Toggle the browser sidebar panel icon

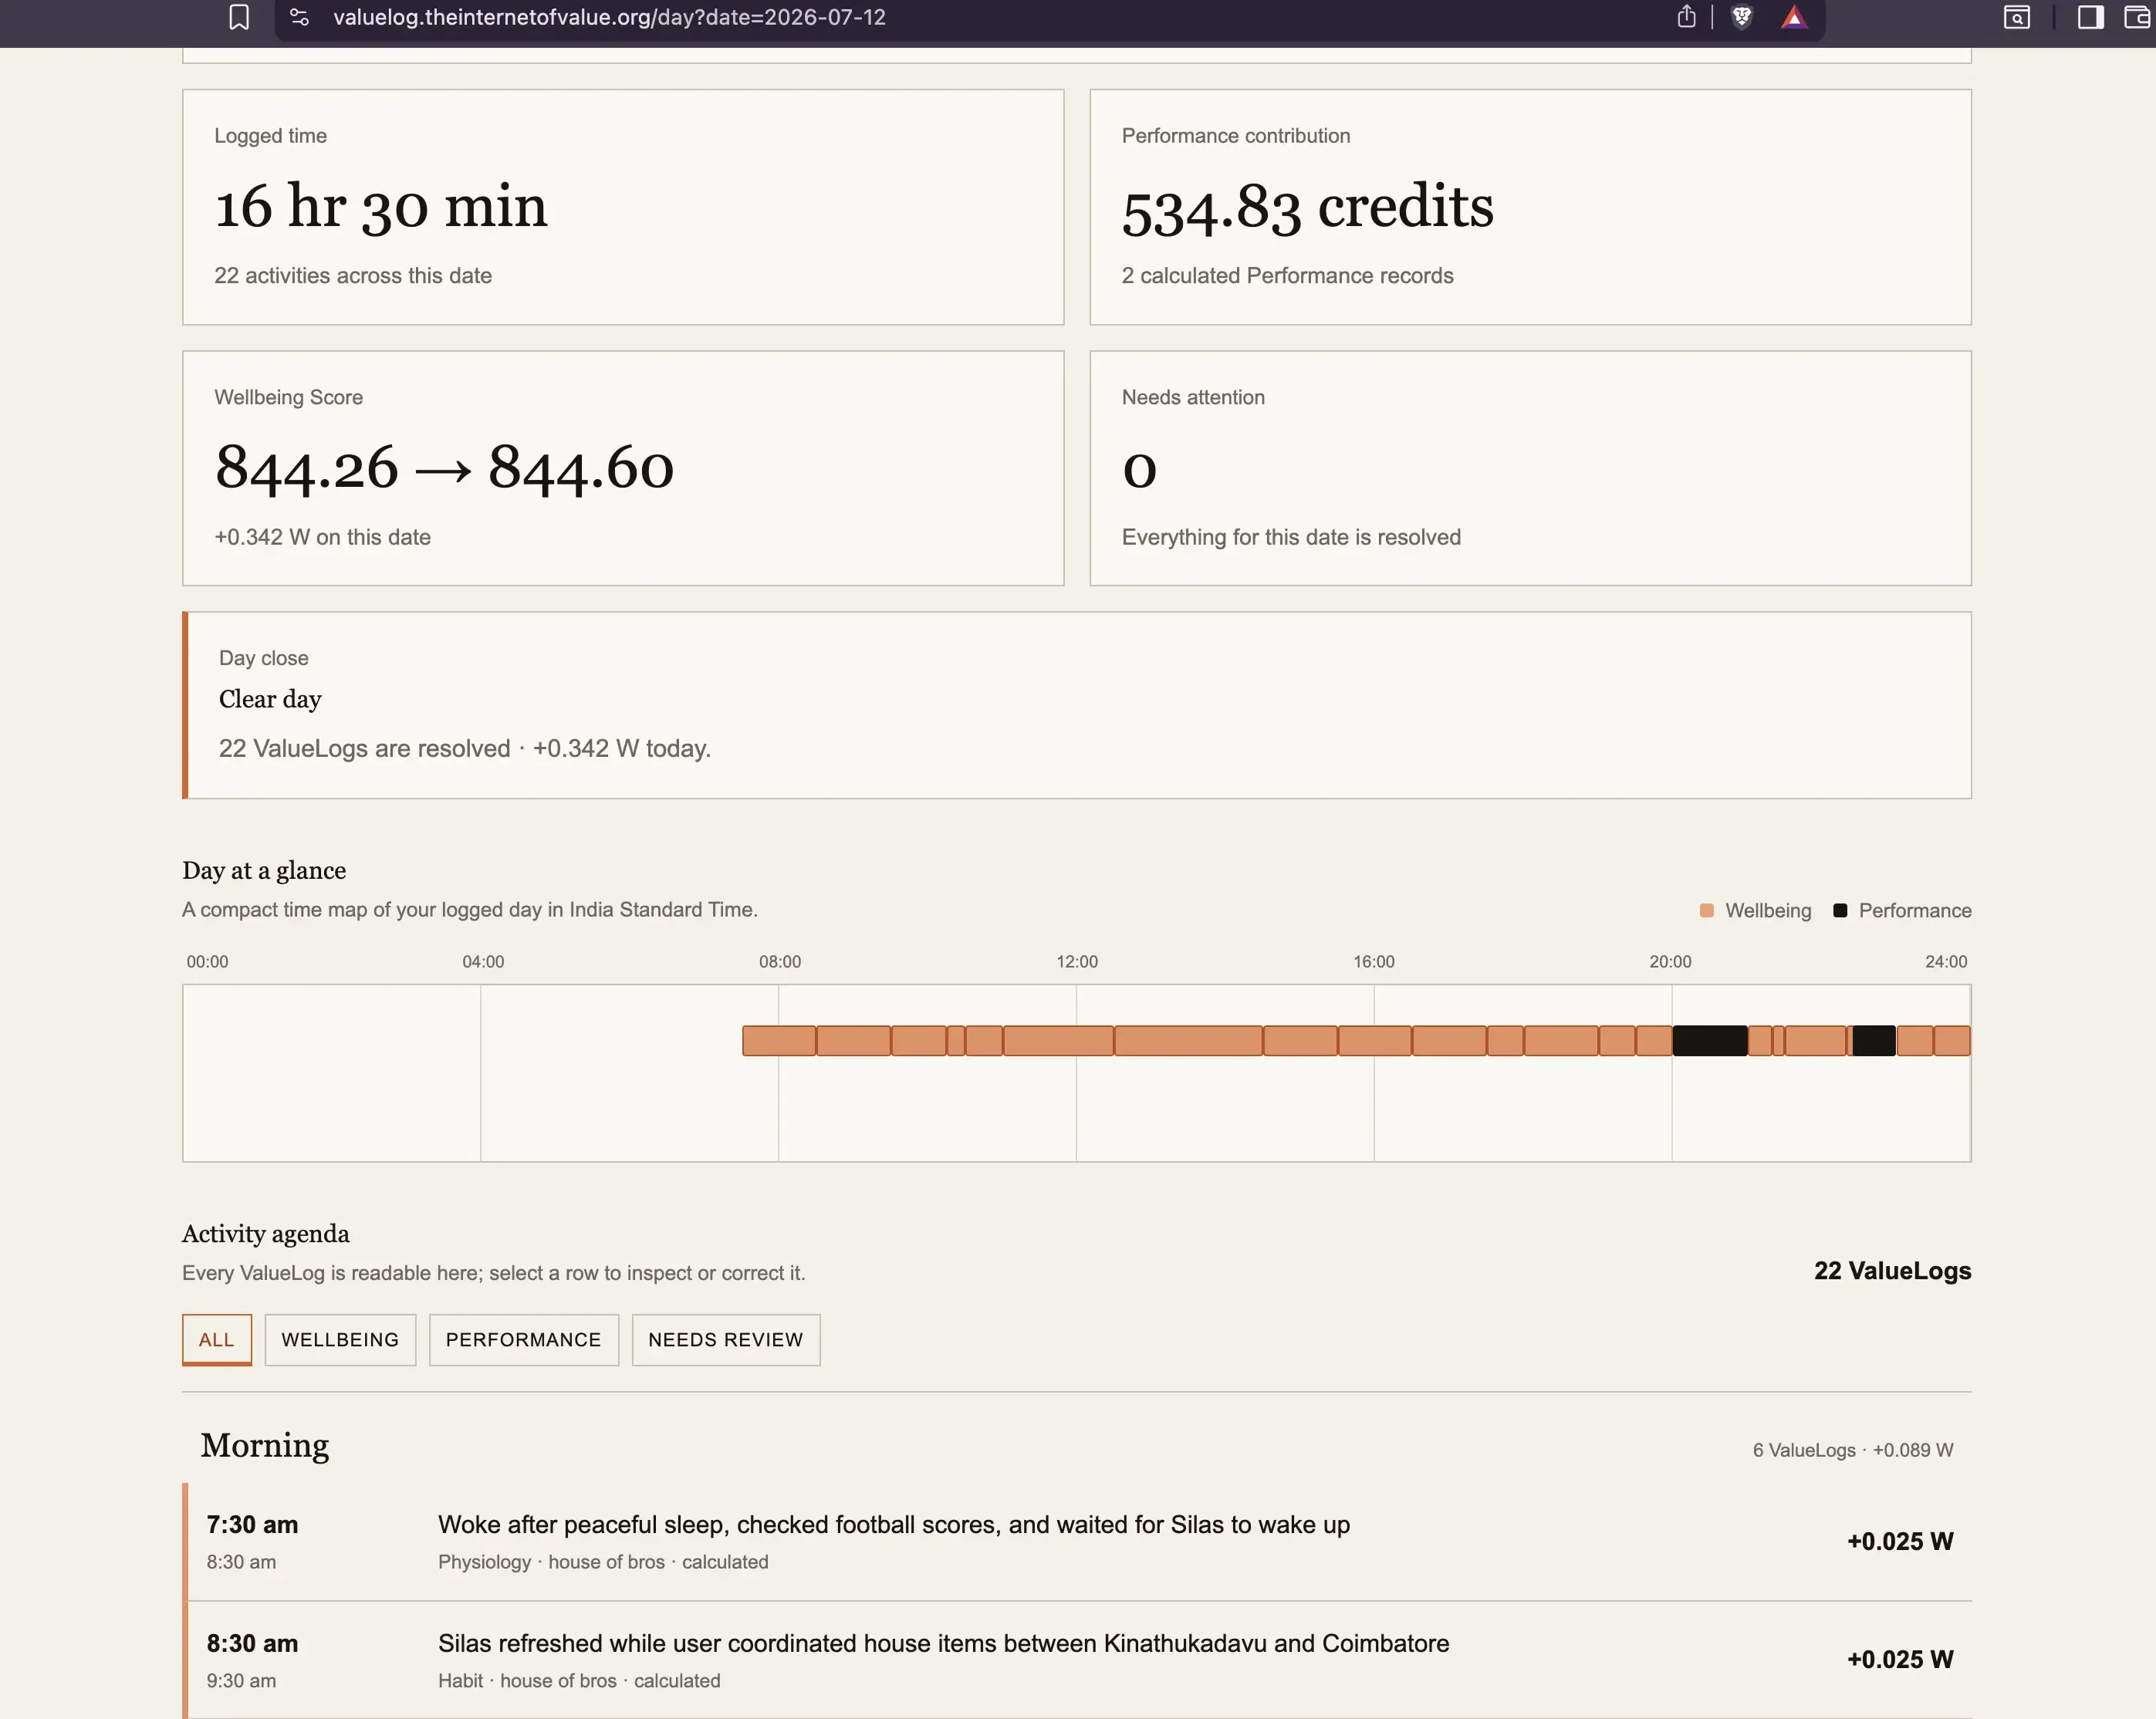click(x=2091, y=17)
